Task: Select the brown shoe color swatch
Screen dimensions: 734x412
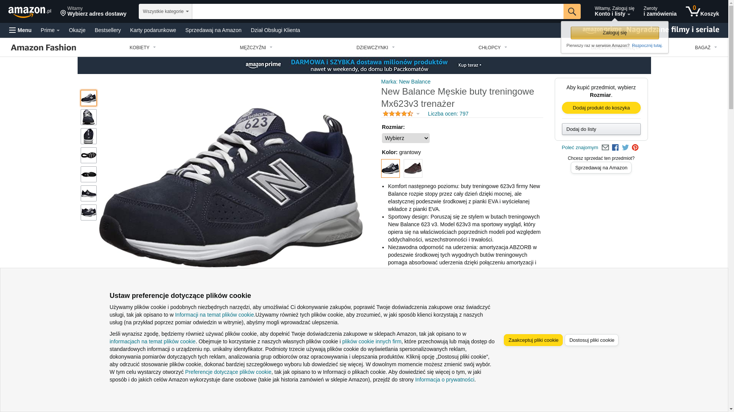Action: pyautogui.click(x=413, y=168)
